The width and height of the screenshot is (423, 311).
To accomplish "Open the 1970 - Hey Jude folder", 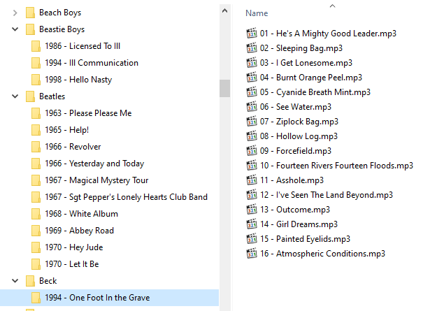I will coord(74,247).
